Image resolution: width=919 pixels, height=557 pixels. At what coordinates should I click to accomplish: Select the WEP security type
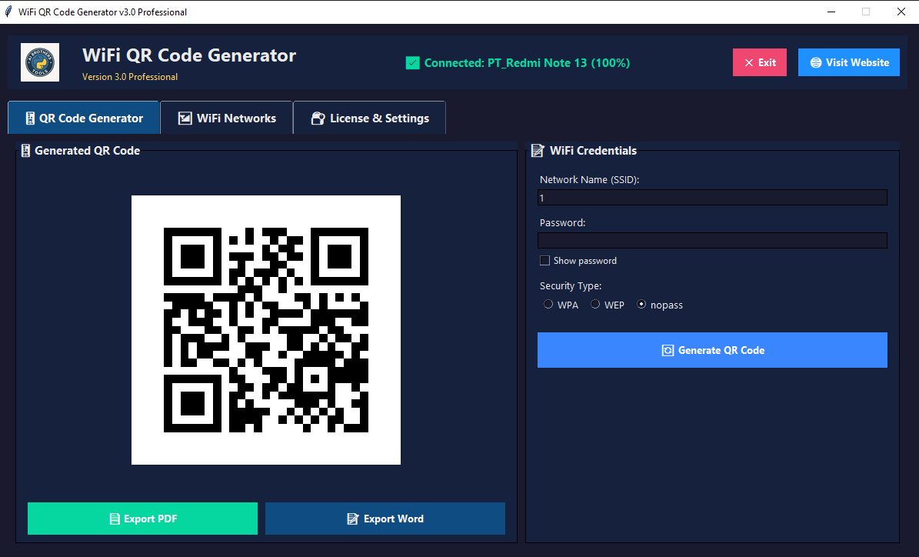[595, 305]
